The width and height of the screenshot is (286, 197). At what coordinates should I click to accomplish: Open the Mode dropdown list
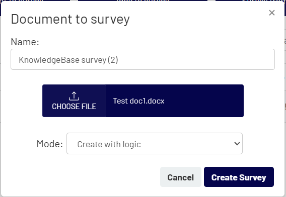155,144
